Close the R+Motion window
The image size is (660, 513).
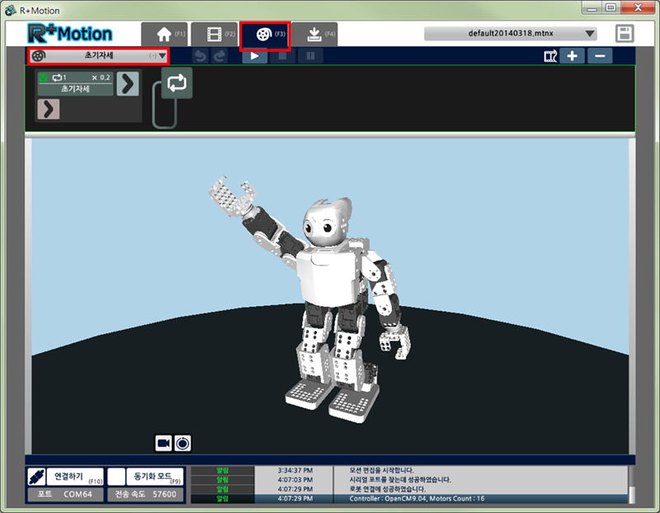point(638,8)
